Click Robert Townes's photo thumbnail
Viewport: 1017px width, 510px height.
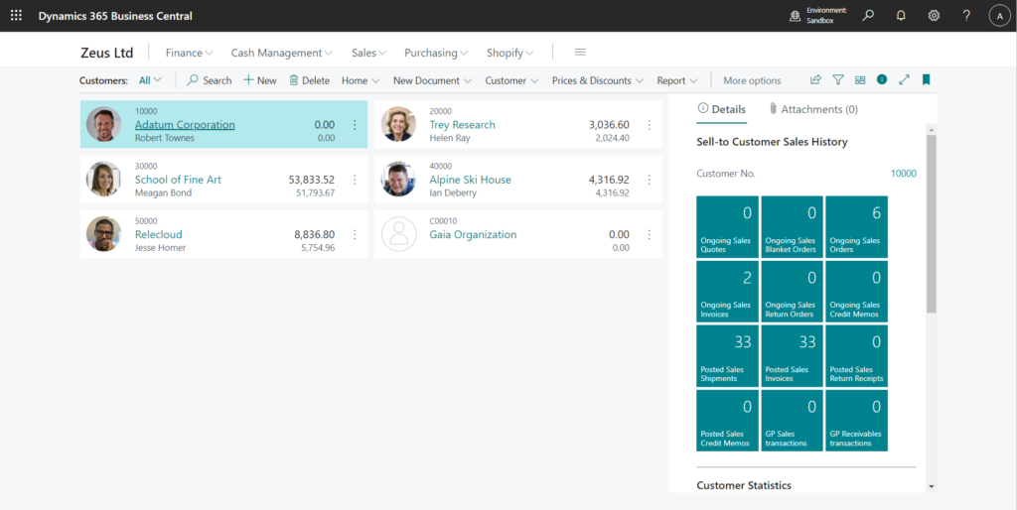(x=103, y=124)
